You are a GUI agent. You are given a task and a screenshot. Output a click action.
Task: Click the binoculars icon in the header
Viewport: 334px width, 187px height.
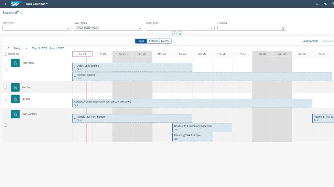(x=325, y=4)
